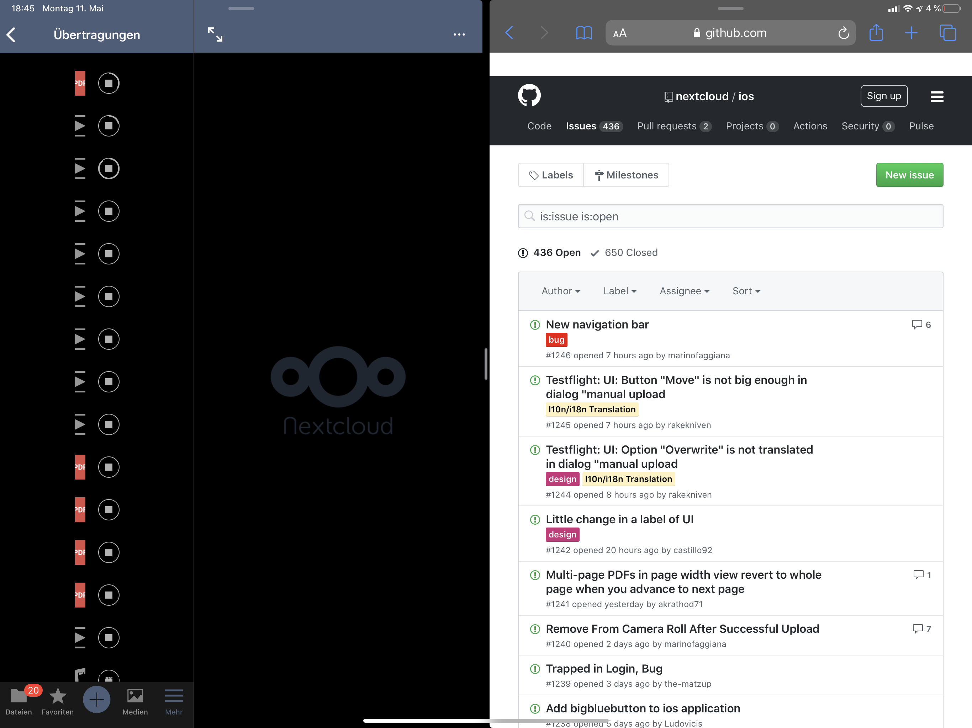Select the Issues tab
Viewport: 972px width, 728px height.
pos(594,126)
